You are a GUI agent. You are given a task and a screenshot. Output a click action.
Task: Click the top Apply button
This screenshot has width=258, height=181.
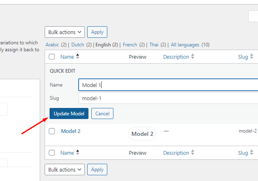[x=97, y=32]
